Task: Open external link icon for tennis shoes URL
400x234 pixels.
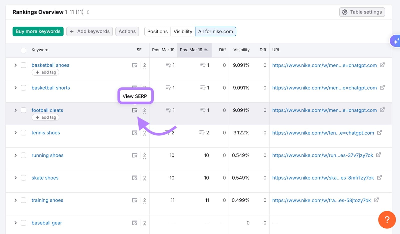Action: [379, 132]
